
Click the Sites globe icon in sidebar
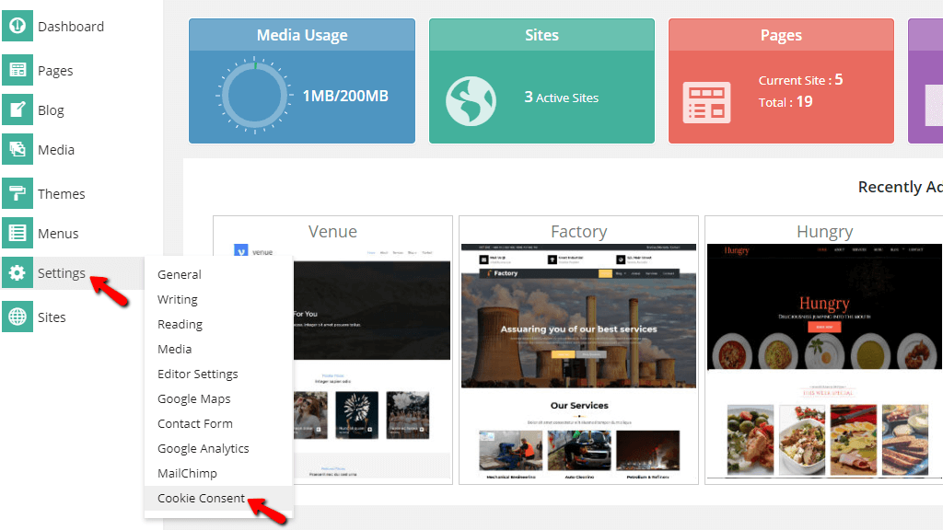17,317
